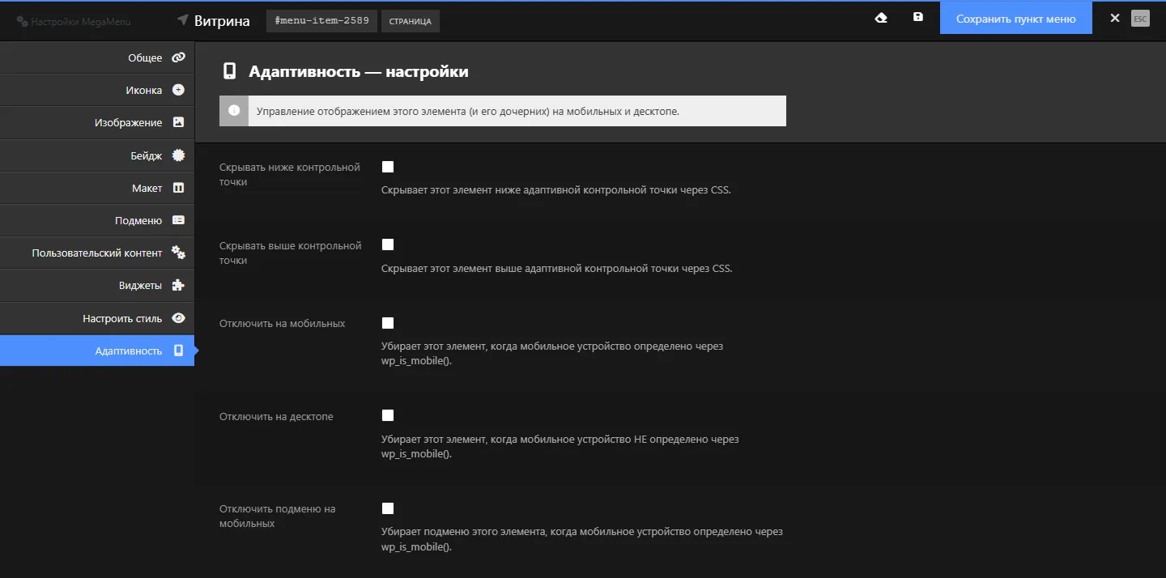Viewport: 1166px width, 578px height.
Task: Click the description containing НЕ определено через
Action: click(x=560, y=447)
